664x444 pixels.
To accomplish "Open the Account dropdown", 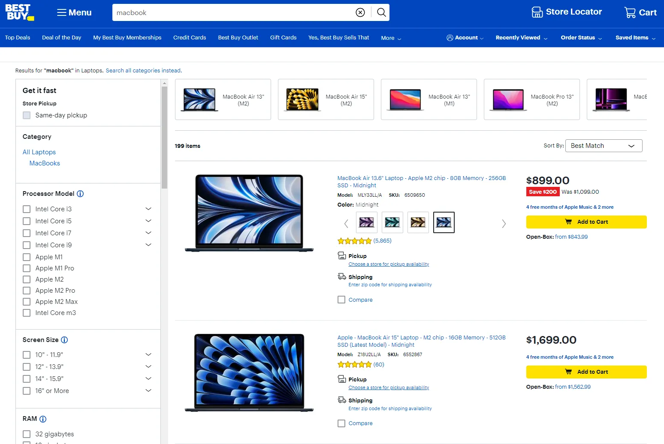I will [465, 38].
